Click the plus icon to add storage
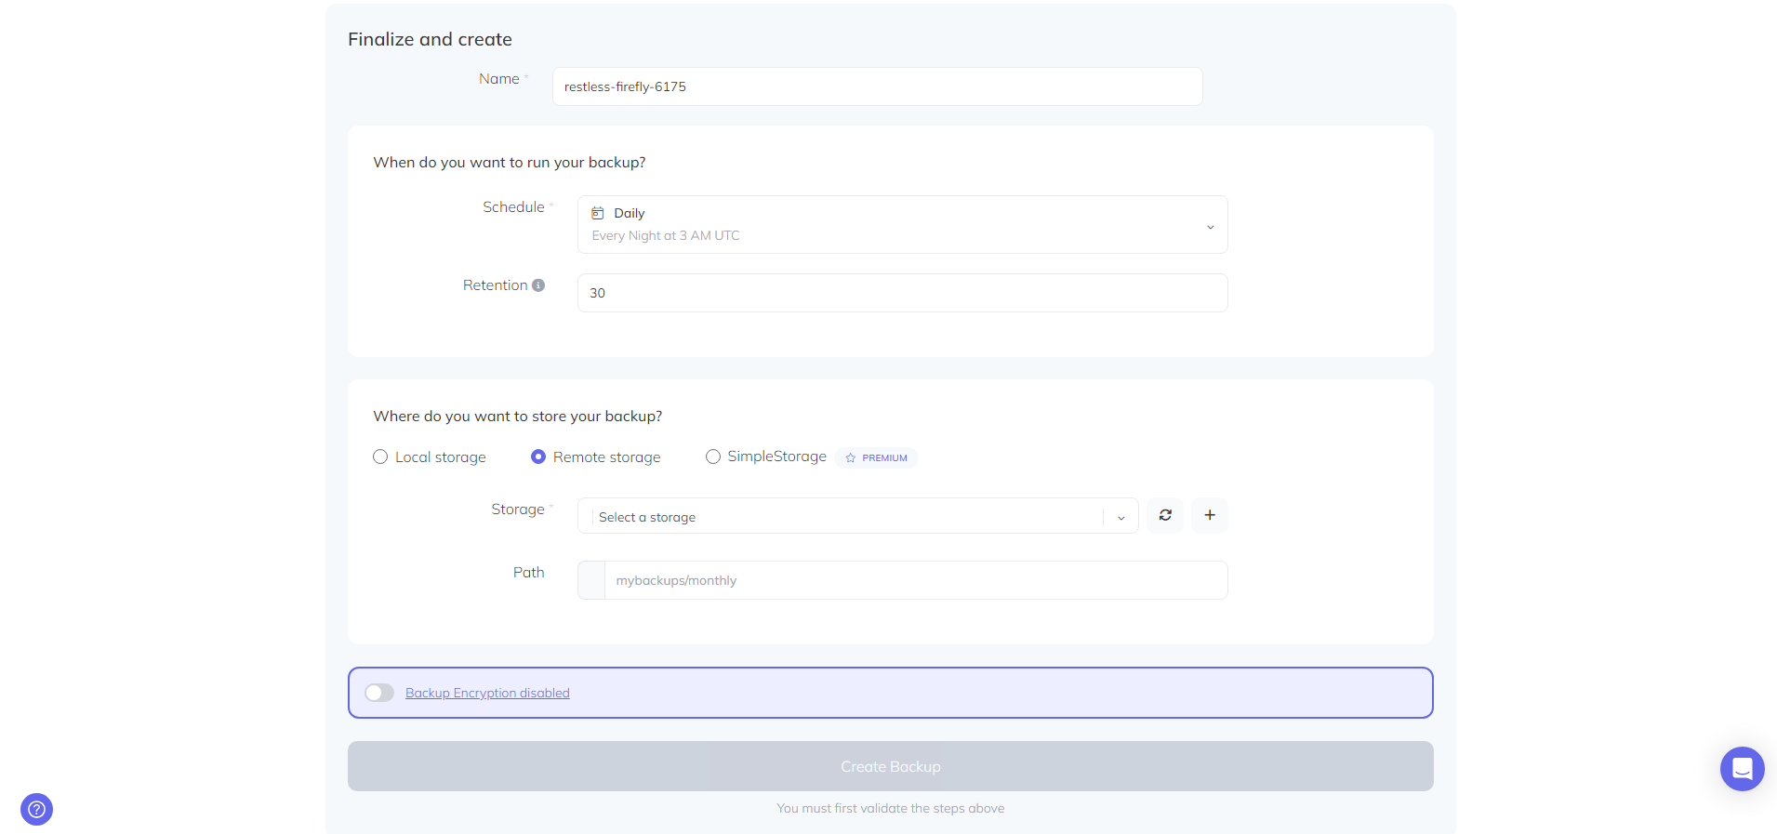The image size is (1777, 834). tap(1210, 515)
